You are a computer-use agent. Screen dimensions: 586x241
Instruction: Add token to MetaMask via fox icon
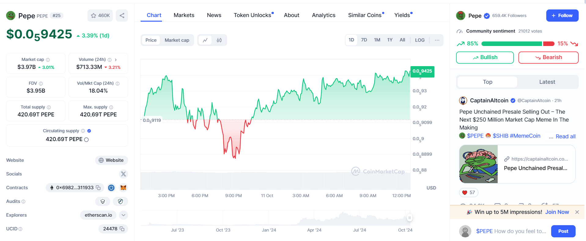point(123,188)
